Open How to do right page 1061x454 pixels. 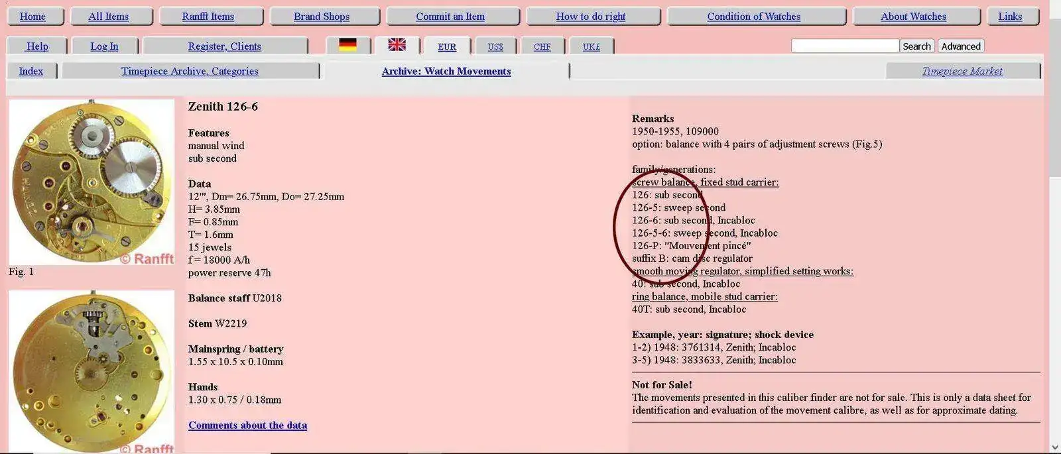tap(591, 17)
